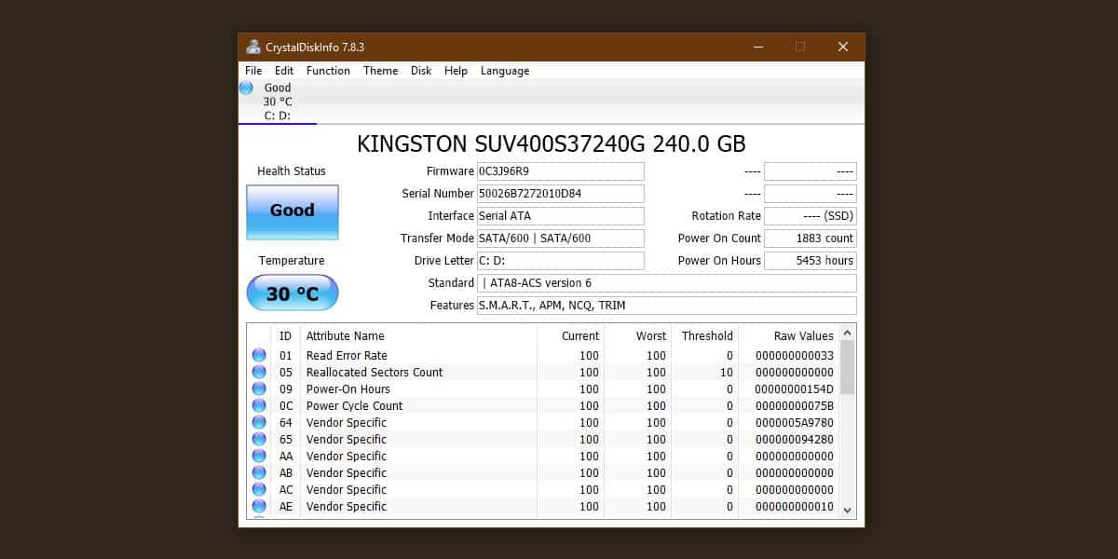Click status orb of Power Cycle Count row
The width and height of the screenshot is (1118, 559).
(x=259, y=405)
